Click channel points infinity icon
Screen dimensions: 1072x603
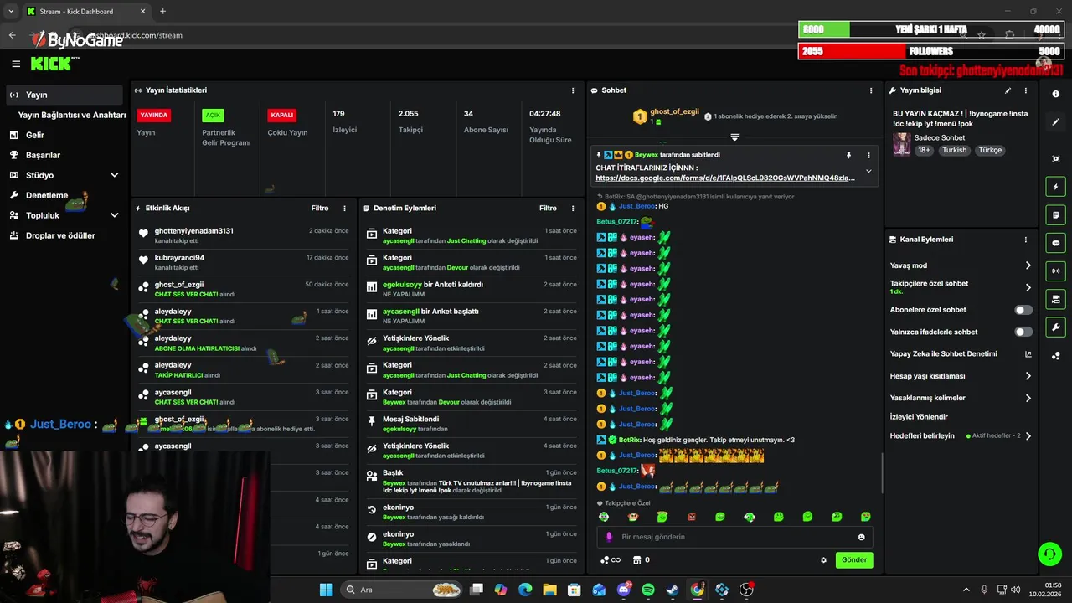click(x=611, y=559)
